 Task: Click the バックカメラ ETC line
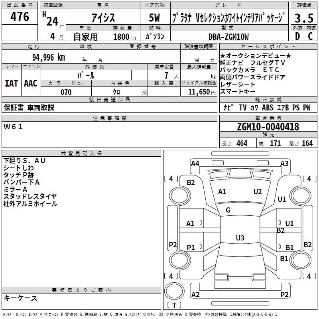pos(250,70)
